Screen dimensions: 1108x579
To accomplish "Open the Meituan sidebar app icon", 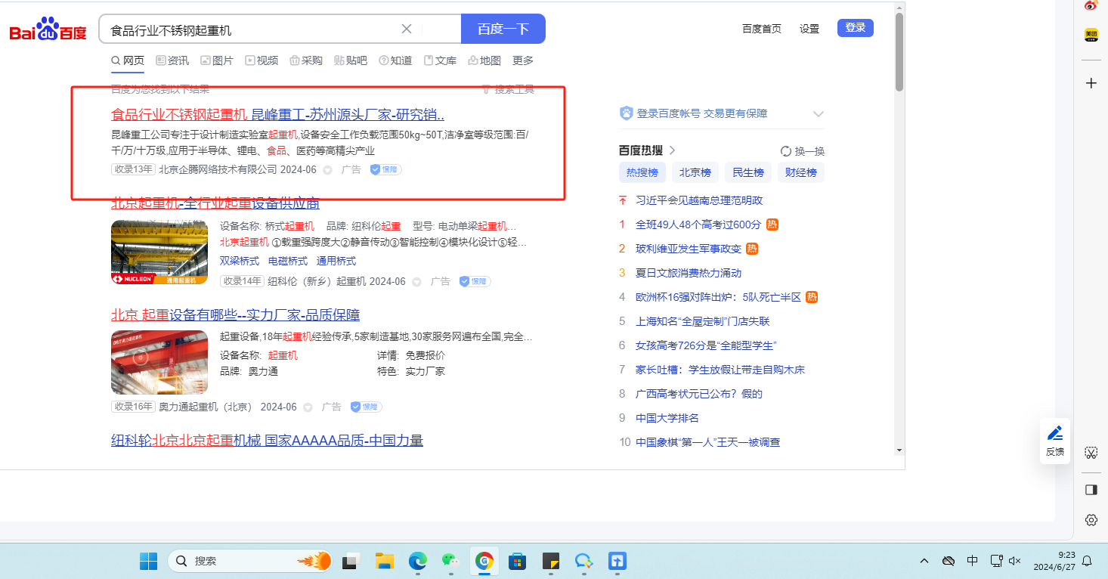I will (x=1091, y=35).
